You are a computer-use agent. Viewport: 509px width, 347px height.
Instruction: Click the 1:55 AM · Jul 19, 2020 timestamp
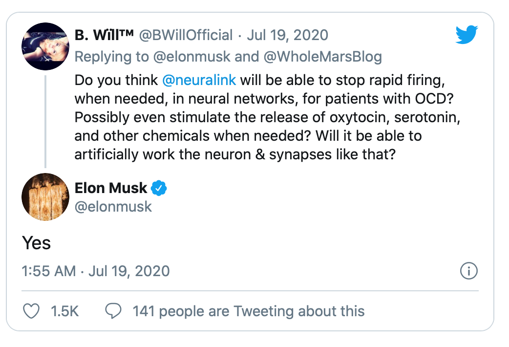click(96, 271)
